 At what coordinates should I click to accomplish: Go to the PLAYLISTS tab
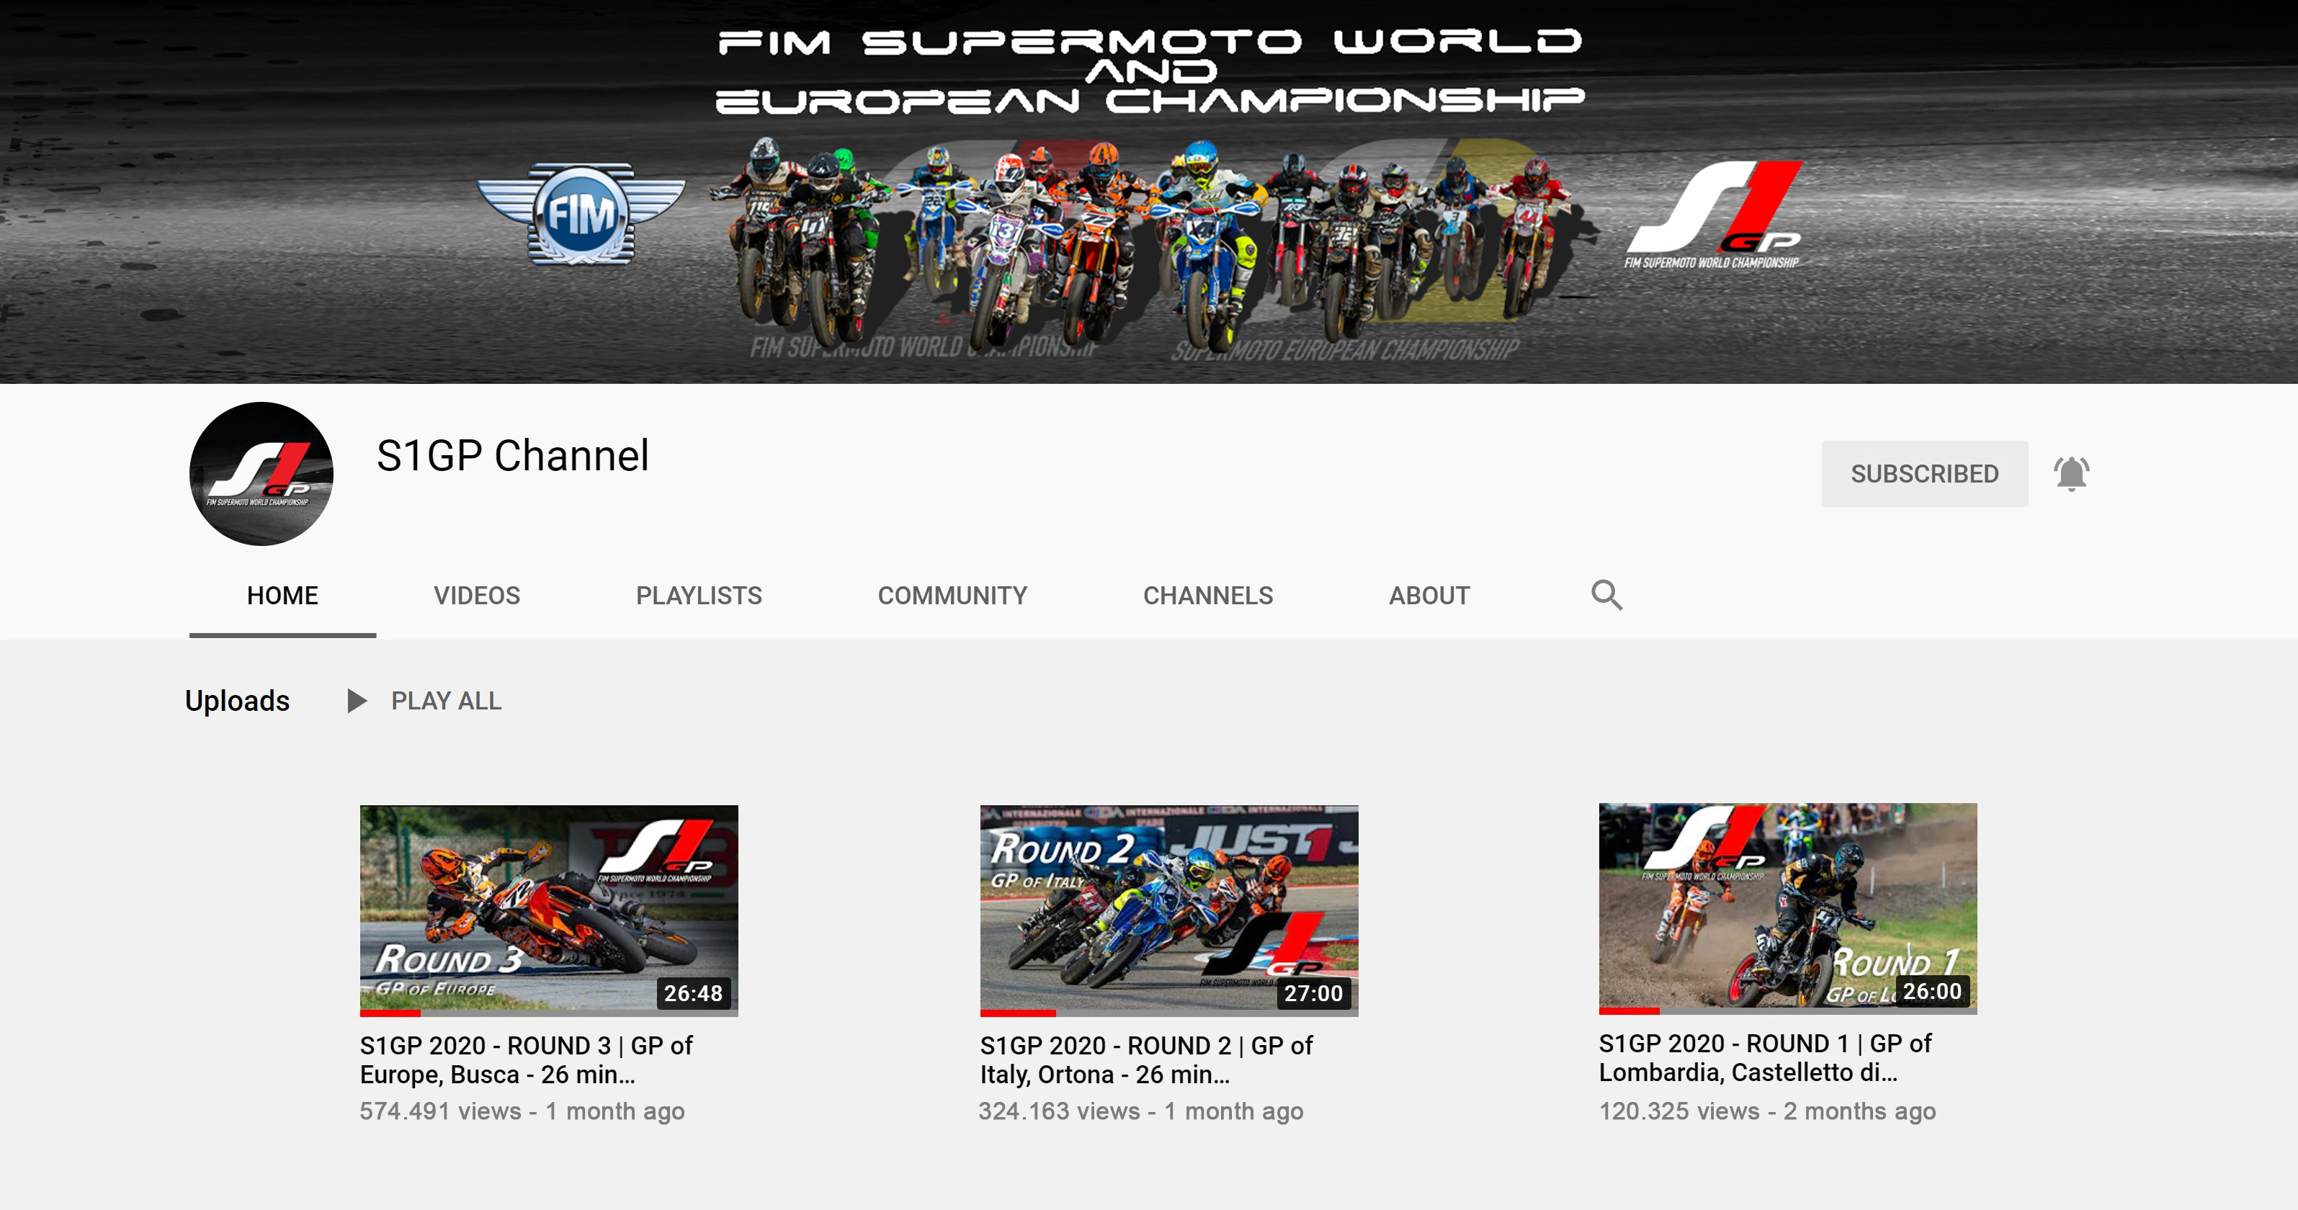[699, 596]
